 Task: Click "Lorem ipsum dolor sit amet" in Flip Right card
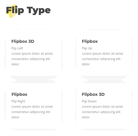[32, 107]
